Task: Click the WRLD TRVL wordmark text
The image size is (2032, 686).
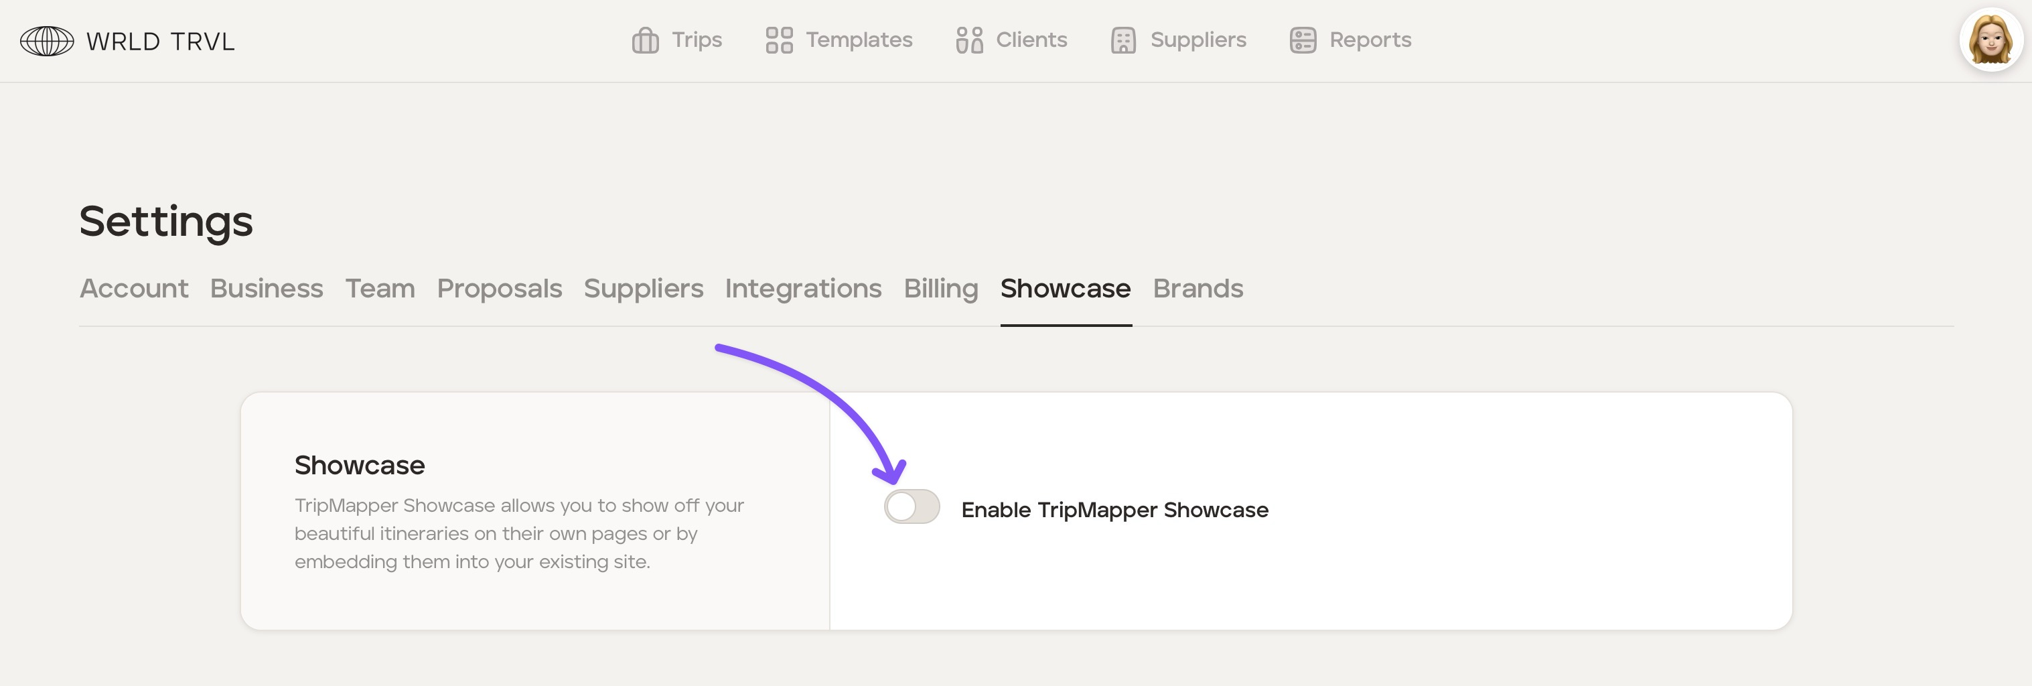Action: [x=160, y=42]
